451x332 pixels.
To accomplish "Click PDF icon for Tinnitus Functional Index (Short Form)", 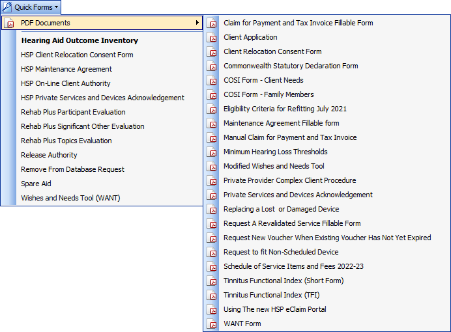I will 212,281.
